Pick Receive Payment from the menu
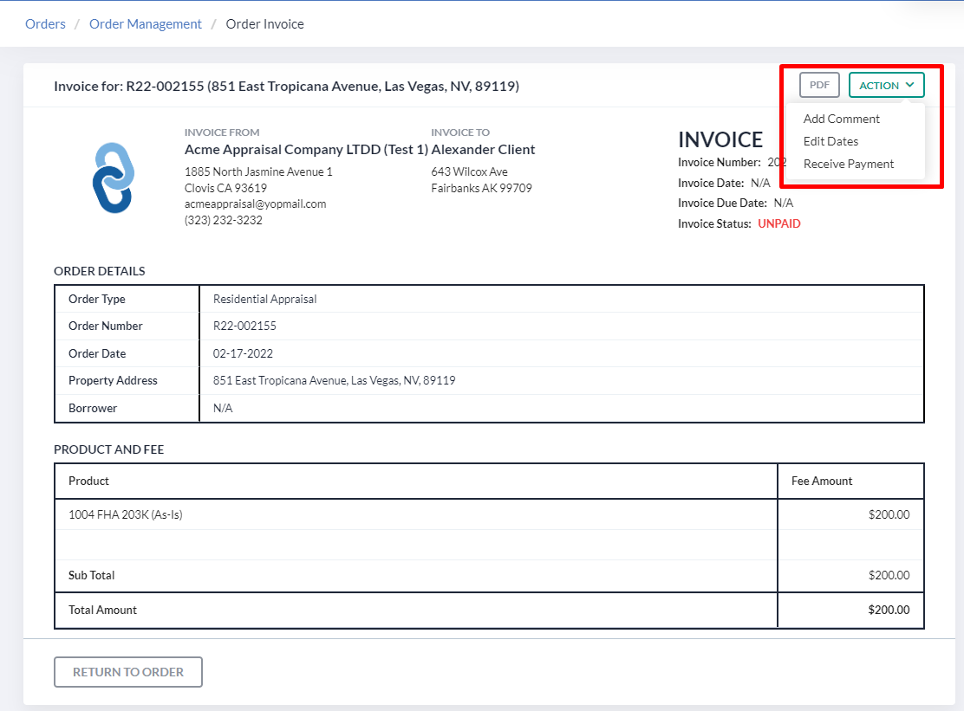 849,164
